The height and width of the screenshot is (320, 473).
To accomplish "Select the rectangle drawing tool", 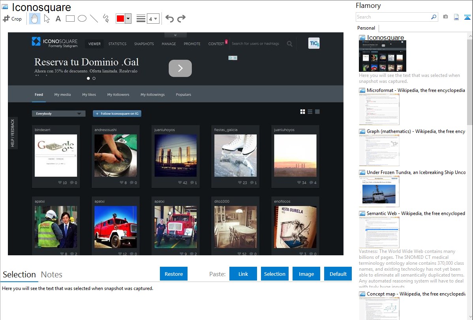I will (x=70, y=19).
